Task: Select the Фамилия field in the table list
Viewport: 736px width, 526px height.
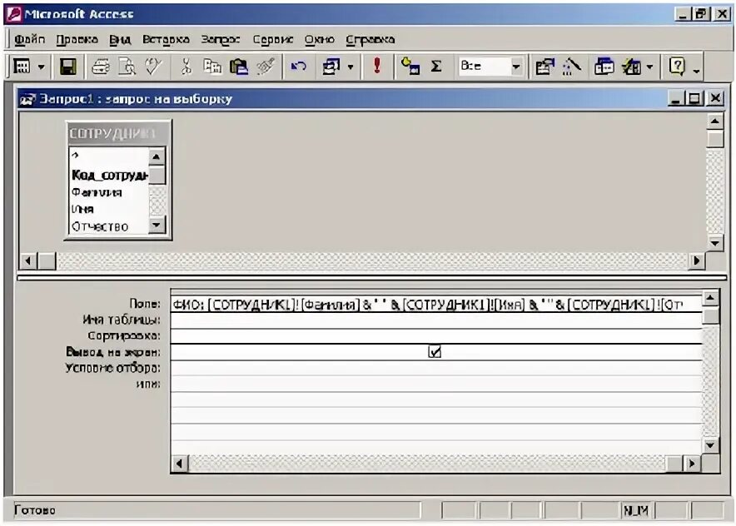Action: click(x=97, y=192)
